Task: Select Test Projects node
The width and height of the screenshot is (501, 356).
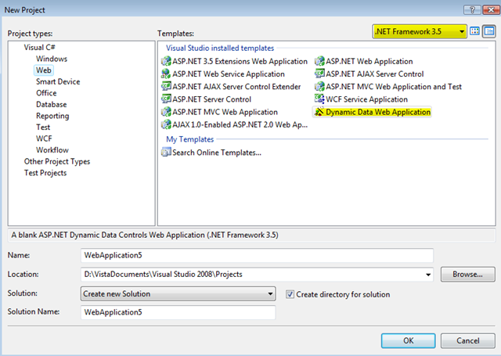Action: 45,173
